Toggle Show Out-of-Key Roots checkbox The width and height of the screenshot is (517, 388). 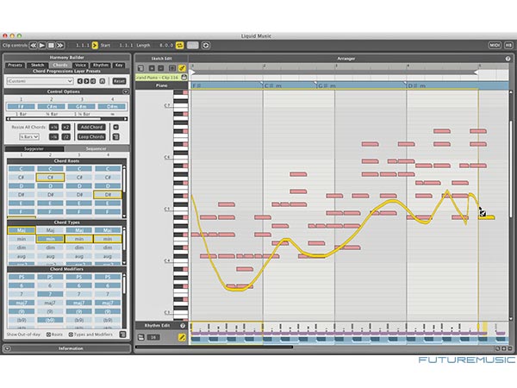[x=48, y=335]
